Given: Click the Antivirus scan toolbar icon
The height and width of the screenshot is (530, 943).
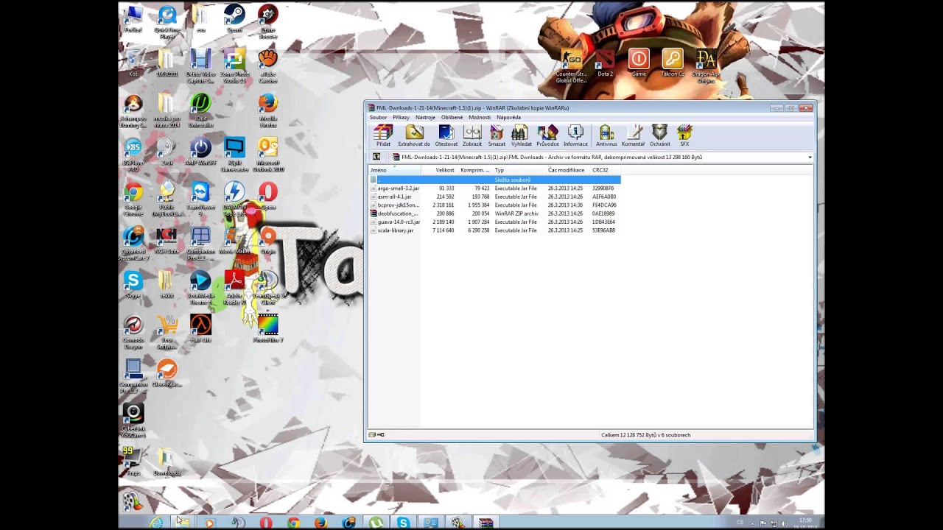Looking at the screenshot, I should coord(606,135).
